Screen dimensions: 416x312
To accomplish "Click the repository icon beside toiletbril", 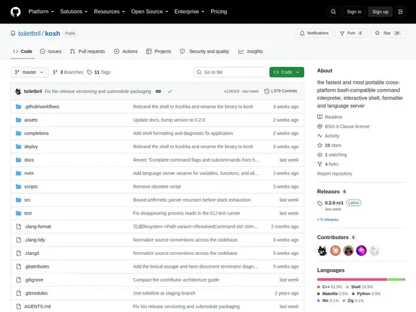I will tap(13, 33).
